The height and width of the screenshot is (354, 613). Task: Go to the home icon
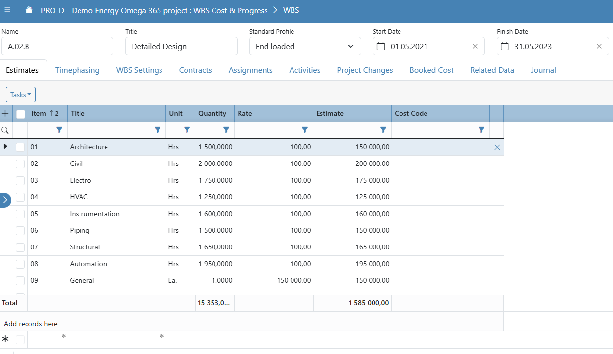coord(29,10)
